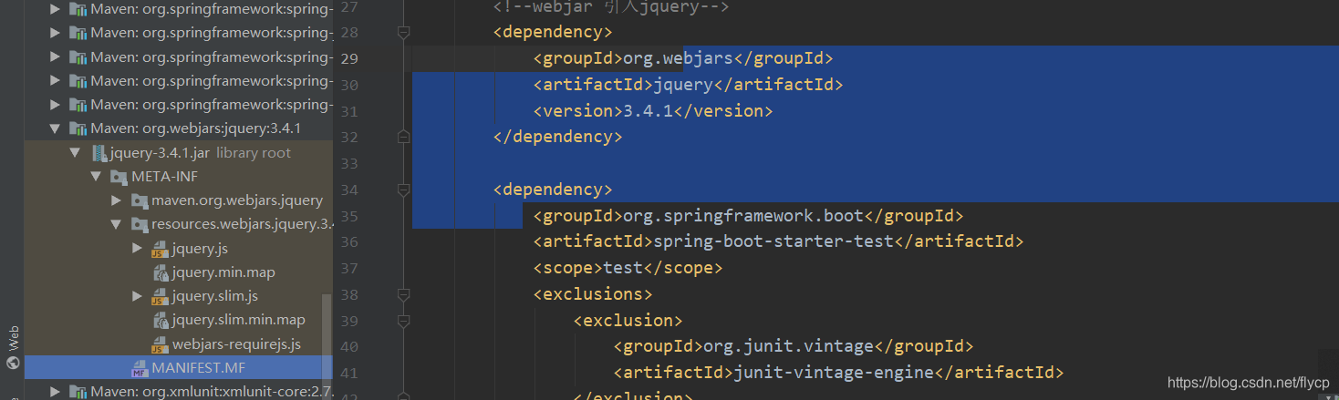This screenshot has width=1339, height=400.
Task: Collapse the jquery-3.4.1.jar library root
Action: [x=76, y=152]
